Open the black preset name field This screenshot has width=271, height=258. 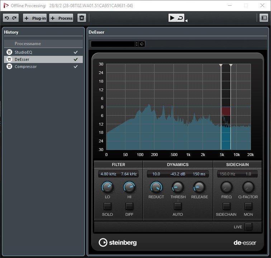pos(113,44)
